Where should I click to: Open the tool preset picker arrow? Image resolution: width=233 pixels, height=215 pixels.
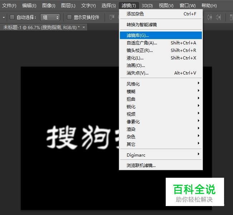coord(4,18)
